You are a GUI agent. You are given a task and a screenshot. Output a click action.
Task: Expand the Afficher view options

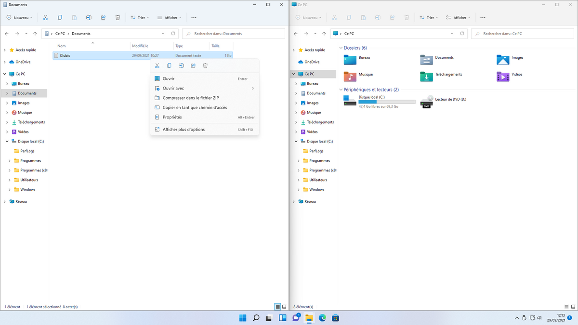169,17
